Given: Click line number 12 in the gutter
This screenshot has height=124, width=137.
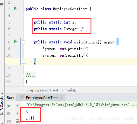Looking at the screenshot, I should pyautogui.click(x=8, y=69).
